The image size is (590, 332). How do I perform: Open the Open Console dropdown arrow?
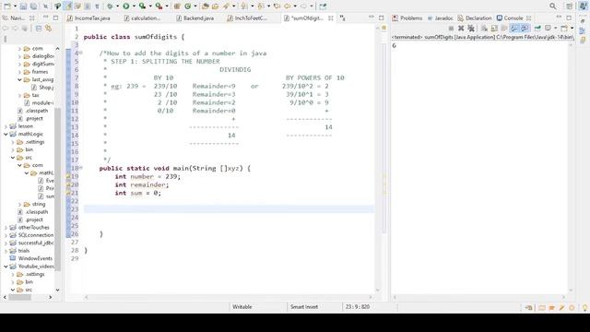(572, 28)
